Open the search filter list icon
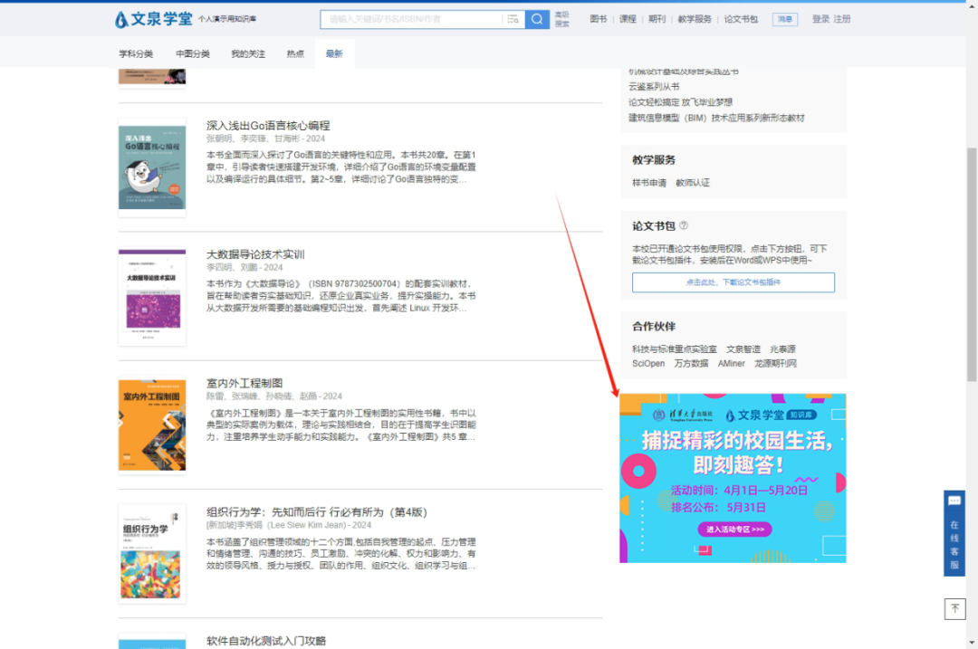The width and height of the screenshot is (978, 649). 513,19
